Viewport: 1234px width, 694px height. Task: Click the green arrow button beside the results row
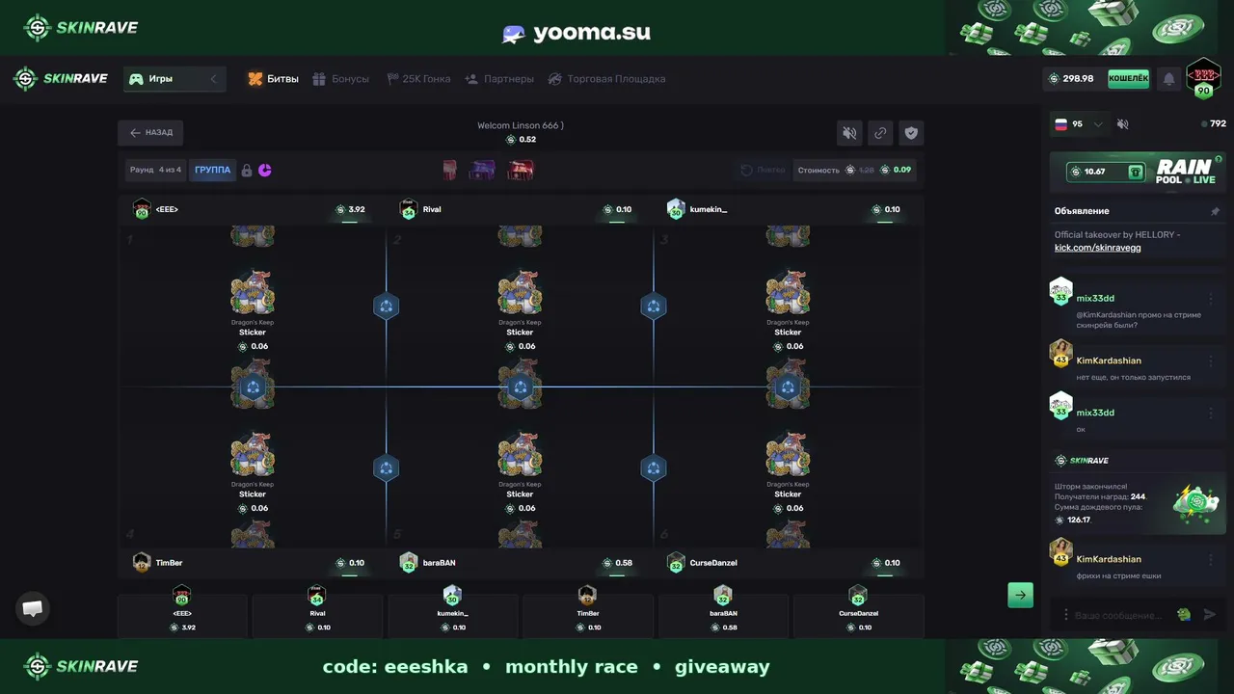pyautogui.click(x=1020, y=595)
